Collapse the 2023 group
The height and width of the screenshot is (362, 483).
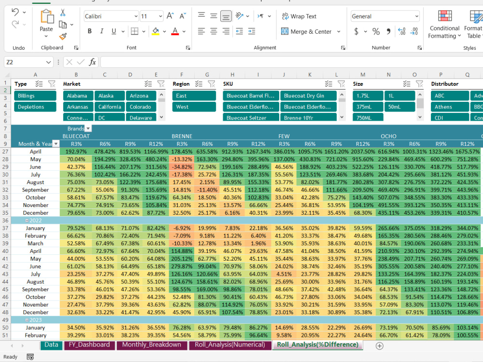[x=27, y=320]
